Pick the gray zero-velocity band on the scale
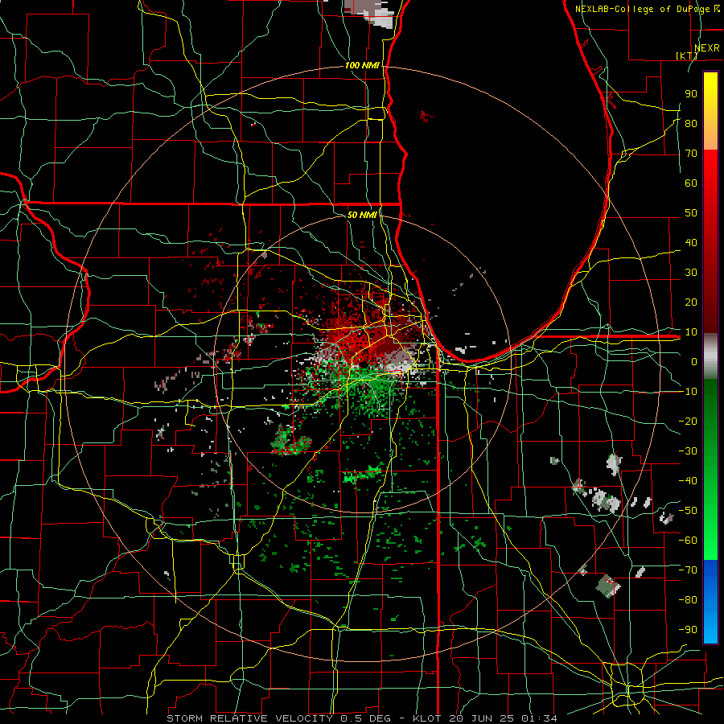Screen dimensions: 724x724 [710, 356]
